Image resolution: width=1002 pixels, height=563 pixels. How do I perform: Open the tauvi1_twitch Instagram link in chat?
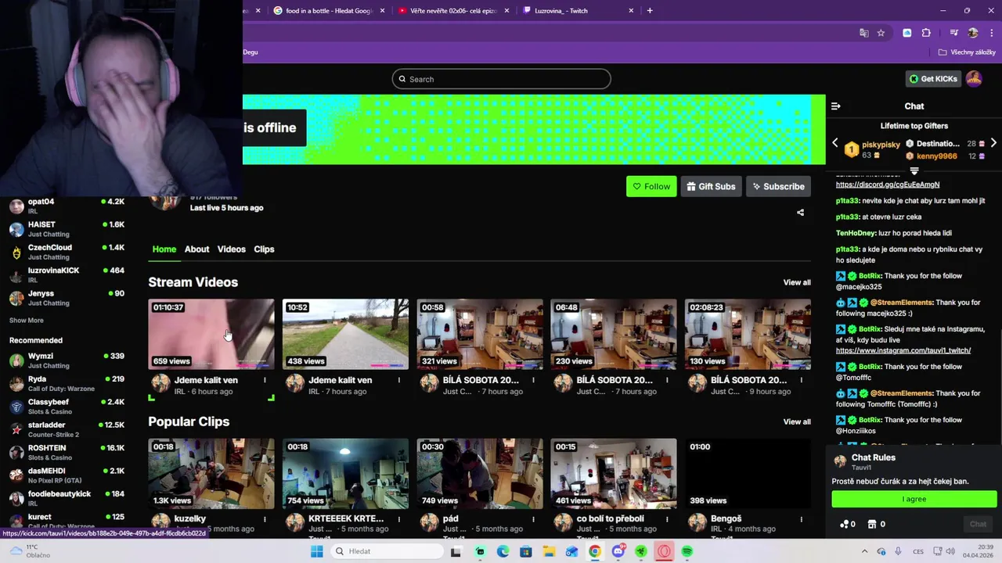(x=903, y=350)
